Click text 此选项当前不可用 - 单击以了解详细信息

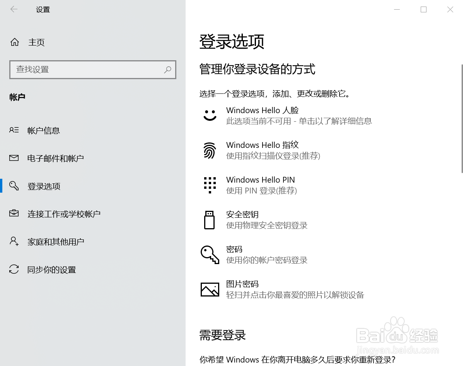[x=299, y=121]
